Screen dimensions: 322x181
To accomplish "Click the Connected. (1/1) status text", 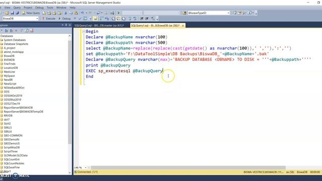I will point(88,172).
